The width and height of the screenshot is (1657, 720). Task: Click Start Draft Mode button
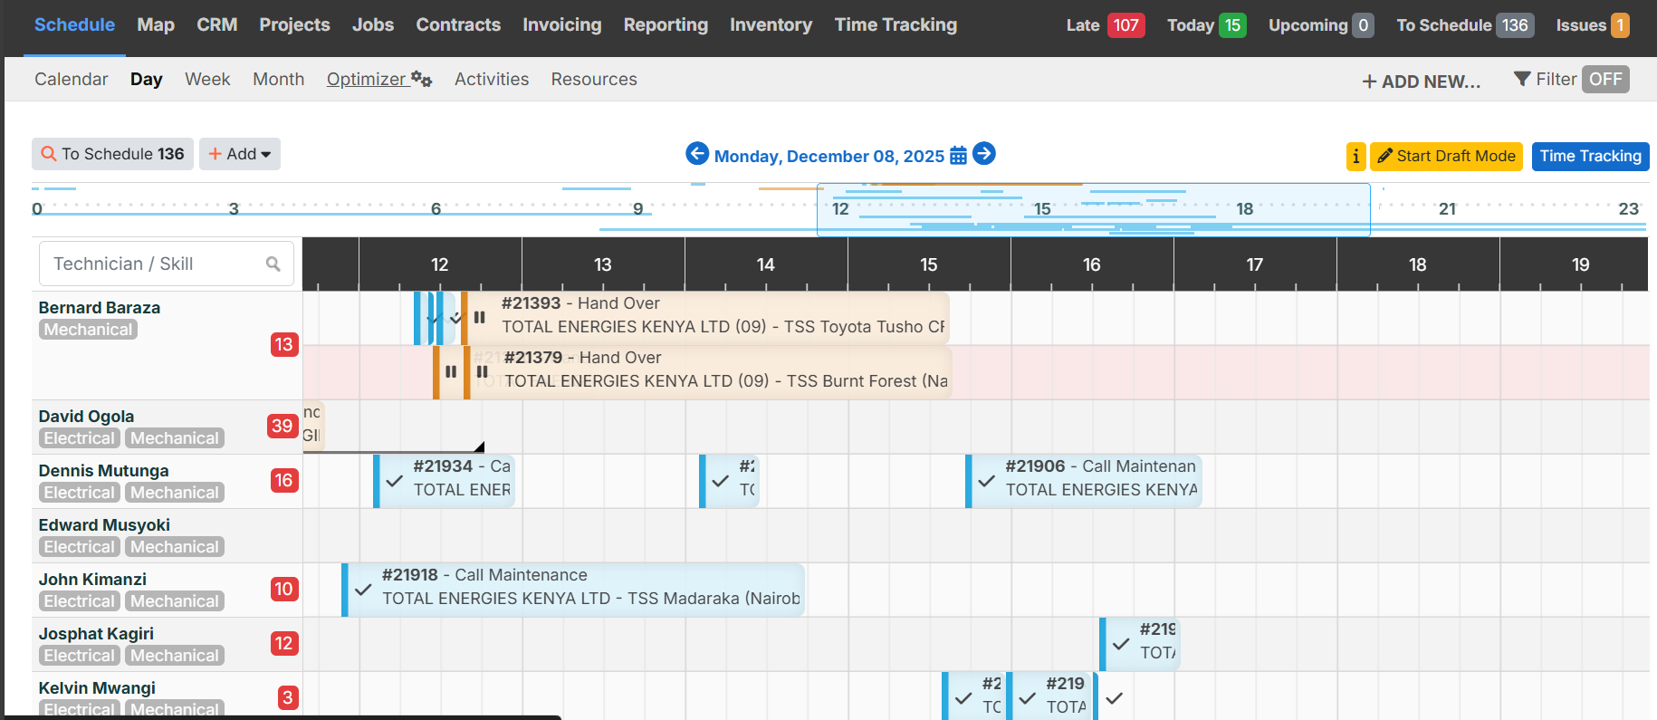click(x=1446, y=156)
